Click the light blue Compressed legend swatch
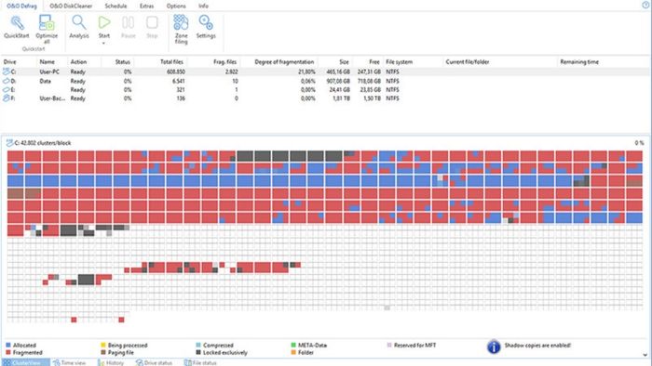 [198, 345]
